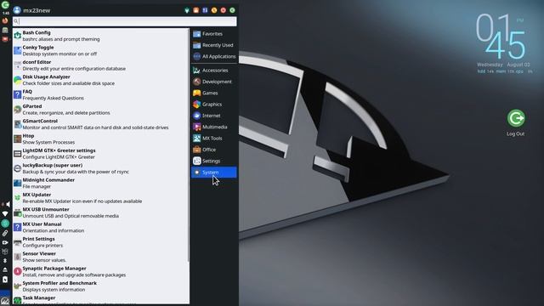This screenshot has width=544, height=306.
Task: Open the FAQ entry icon
Action: [x=17, y=94]
